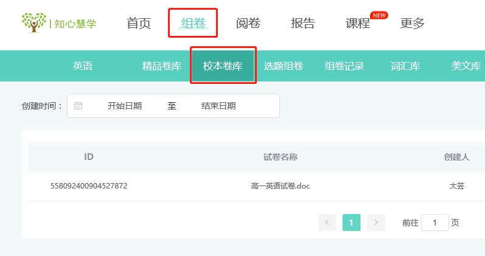Switch to the 选题组卷 tab

point(284,66)
